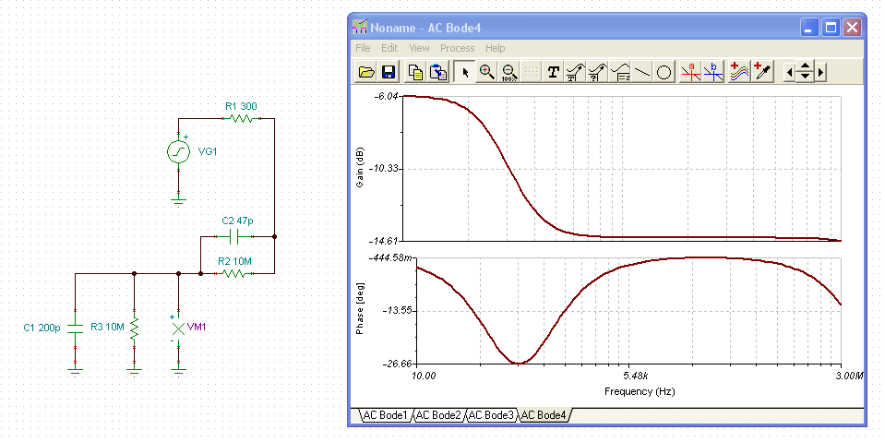Click the left arrow navigation button
885x442 pixels.
pyautogui.click(x=790, y=72)
